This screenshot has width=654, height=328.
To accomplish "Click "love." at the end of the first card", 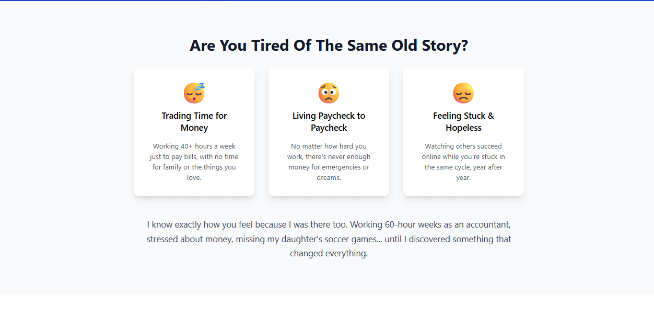I will click(194, 178).
